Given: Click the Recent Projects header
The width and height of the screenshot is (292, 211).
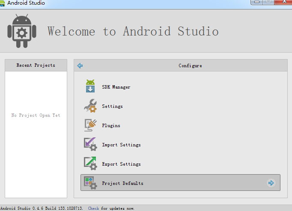Looking at the screenshot, I should (36, 65).
